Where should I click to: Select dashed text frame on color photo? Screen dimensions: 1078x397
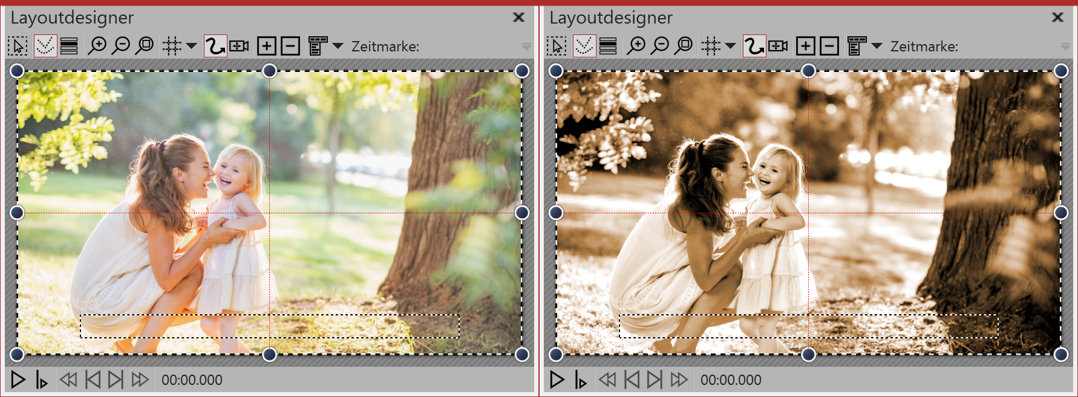(270, 326)
